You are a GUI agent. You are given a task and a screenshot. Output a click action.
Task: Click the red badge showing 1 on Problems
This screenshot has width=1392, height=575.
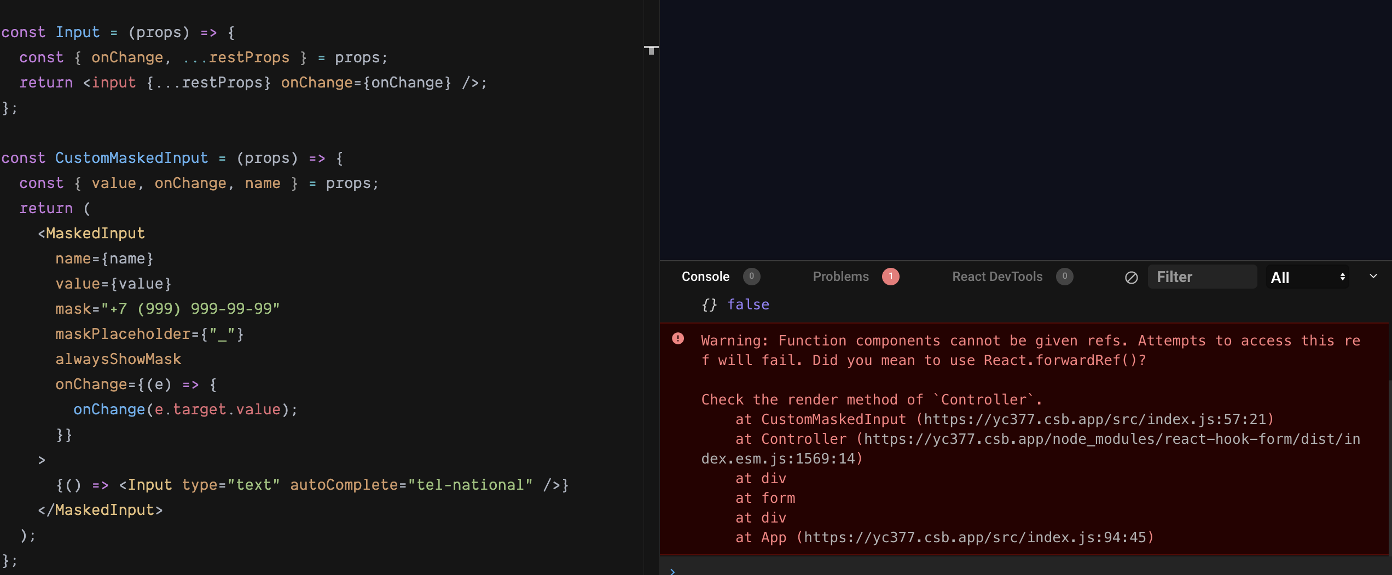pos(891,277)
